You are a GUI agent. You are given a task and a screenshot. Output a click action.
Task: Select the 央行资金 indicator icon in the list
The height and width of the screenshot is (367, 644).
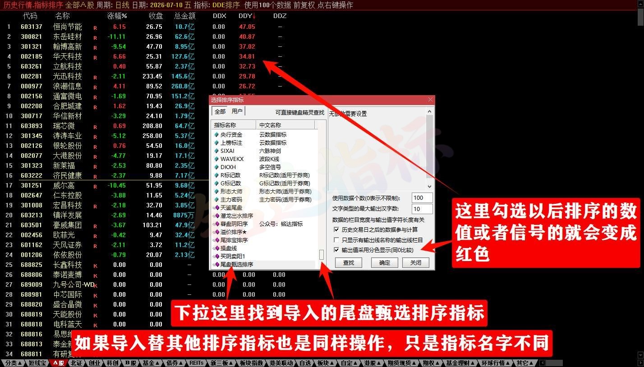[216, 135]
